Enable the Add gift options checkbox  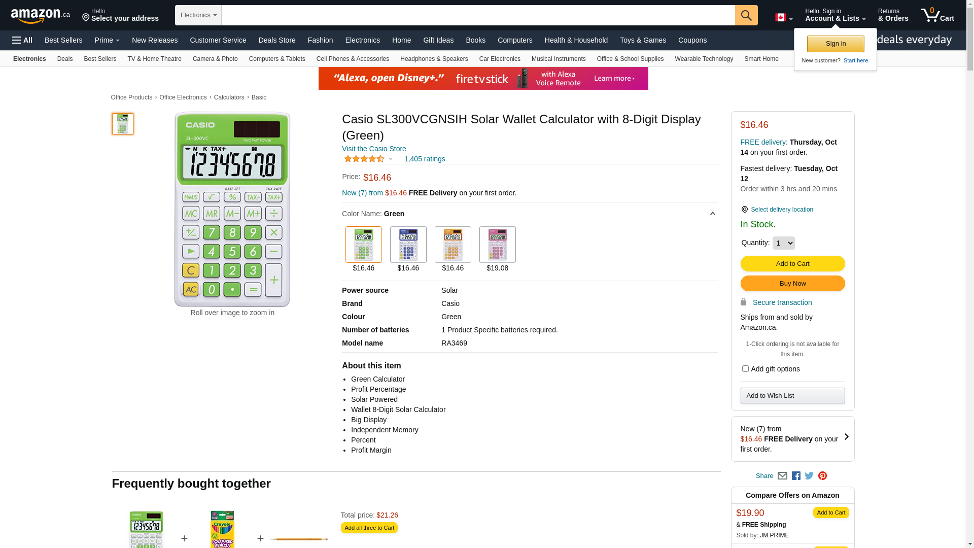pyautogui.click(x=745, y=369)
